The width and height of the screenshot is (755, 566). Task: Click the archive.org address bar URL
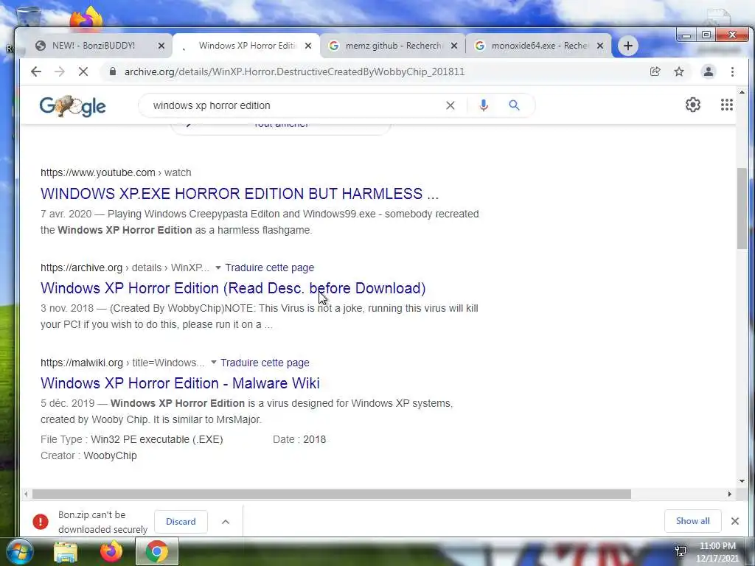pyautogui.click(x=294, y=71)
